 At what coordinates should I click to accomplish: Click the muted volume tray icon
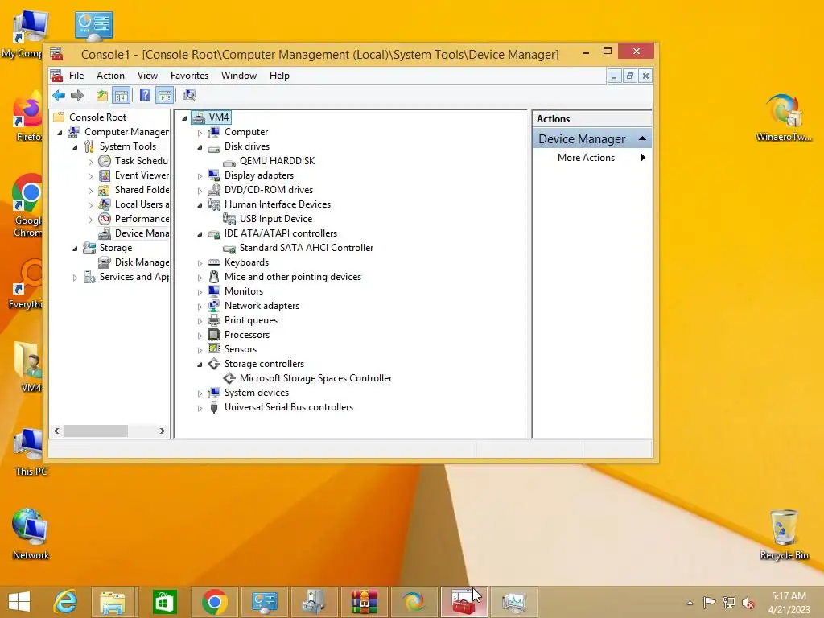[x=748, y=603]
